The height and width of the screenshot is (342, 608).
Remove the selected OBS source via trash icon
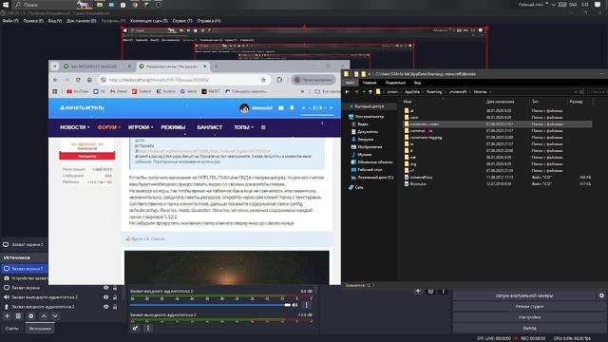(18, 316)
